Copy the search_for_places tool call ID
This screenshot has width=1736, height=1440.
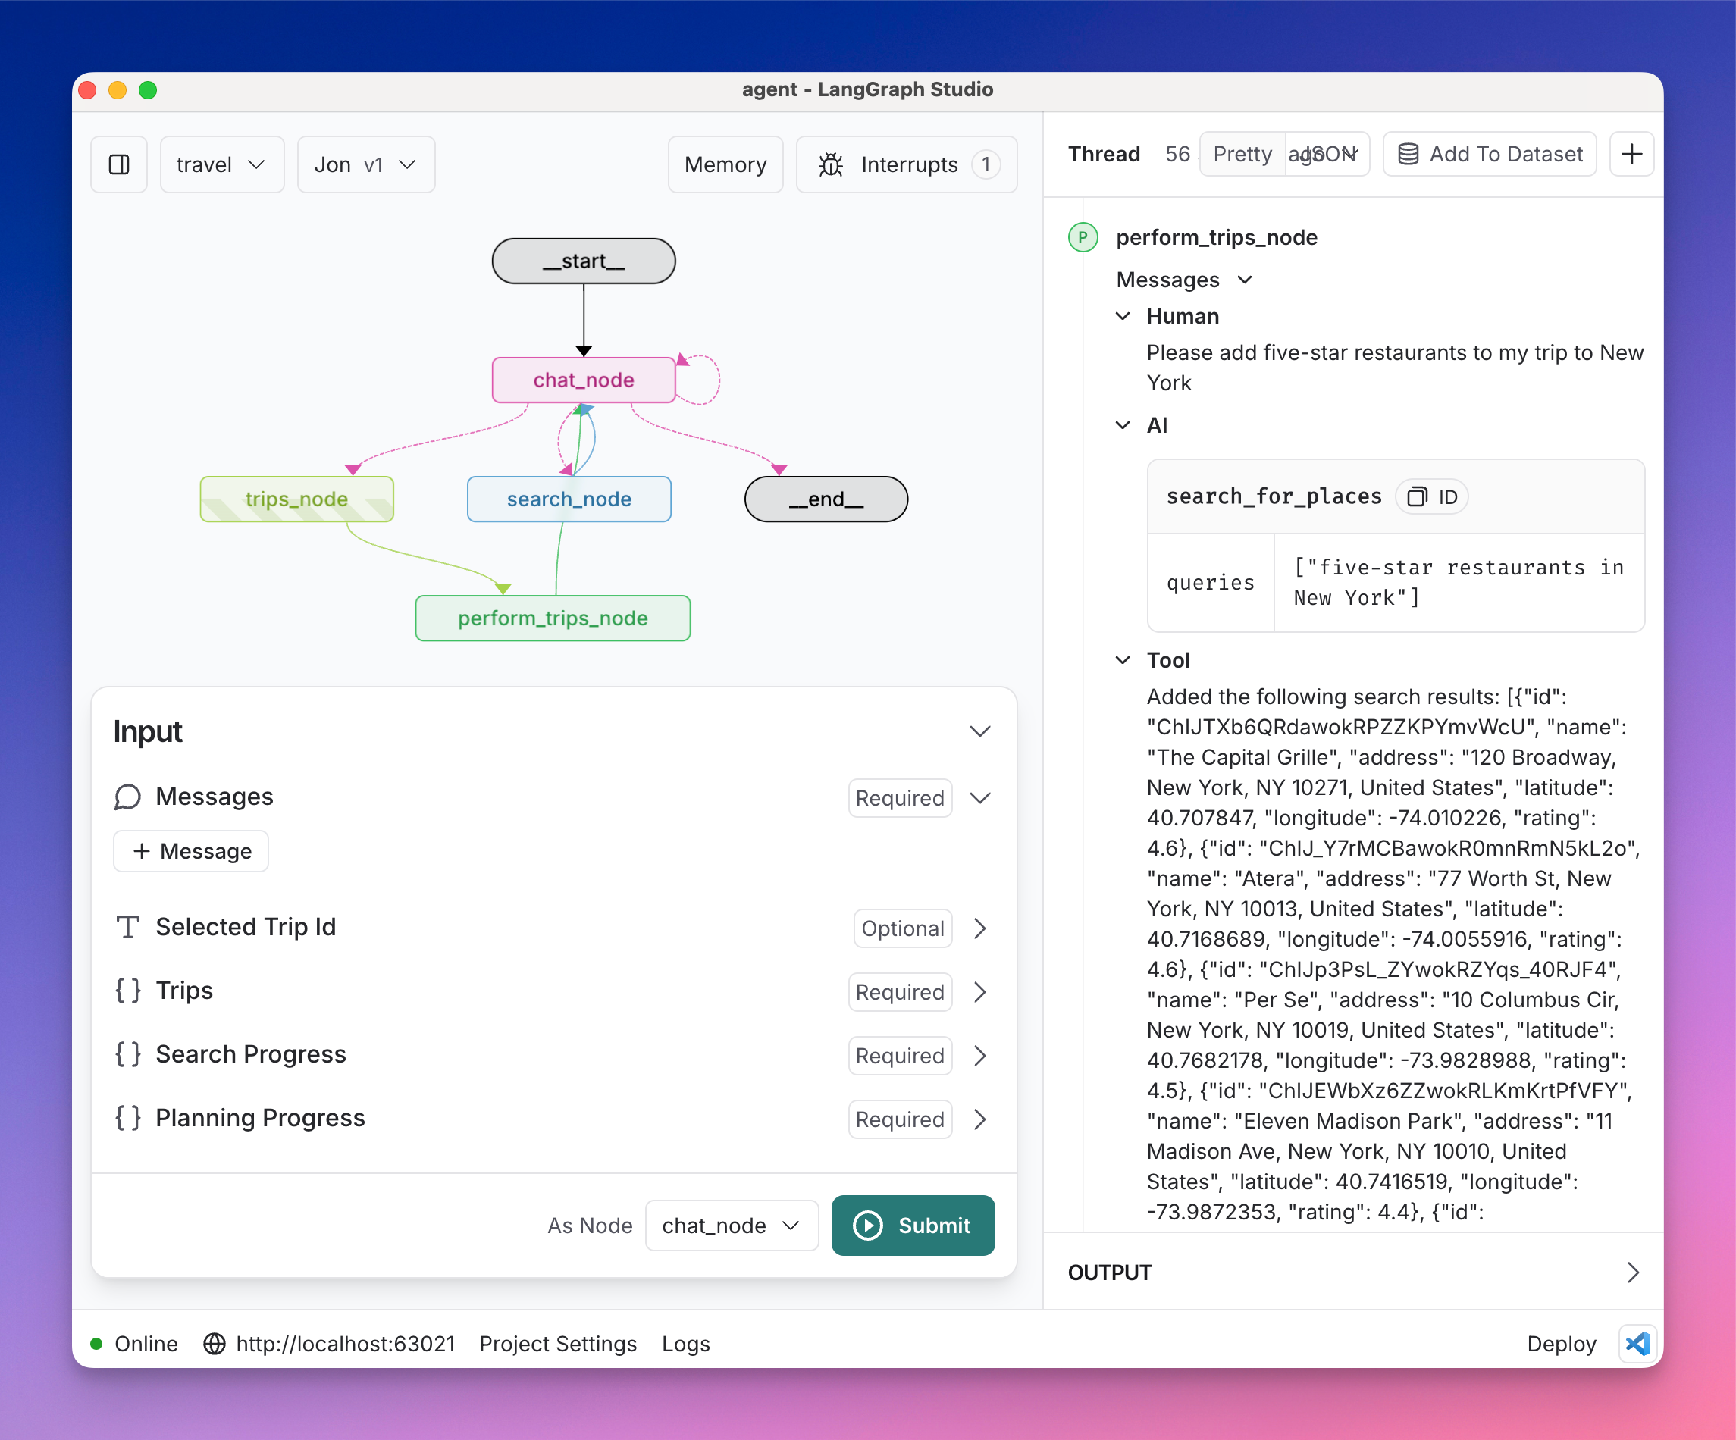tap(1431, 497)
